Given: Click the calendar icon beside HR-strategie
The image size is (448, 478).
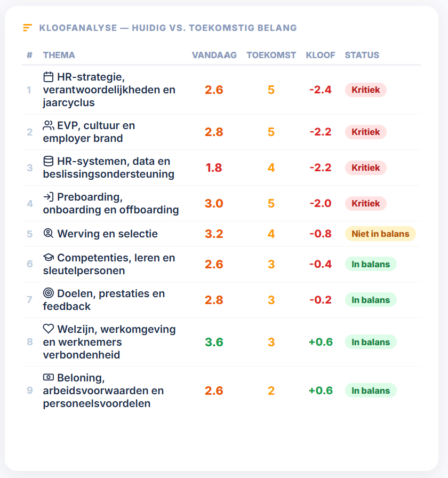Looking at the screenshot, I should 48,77.
